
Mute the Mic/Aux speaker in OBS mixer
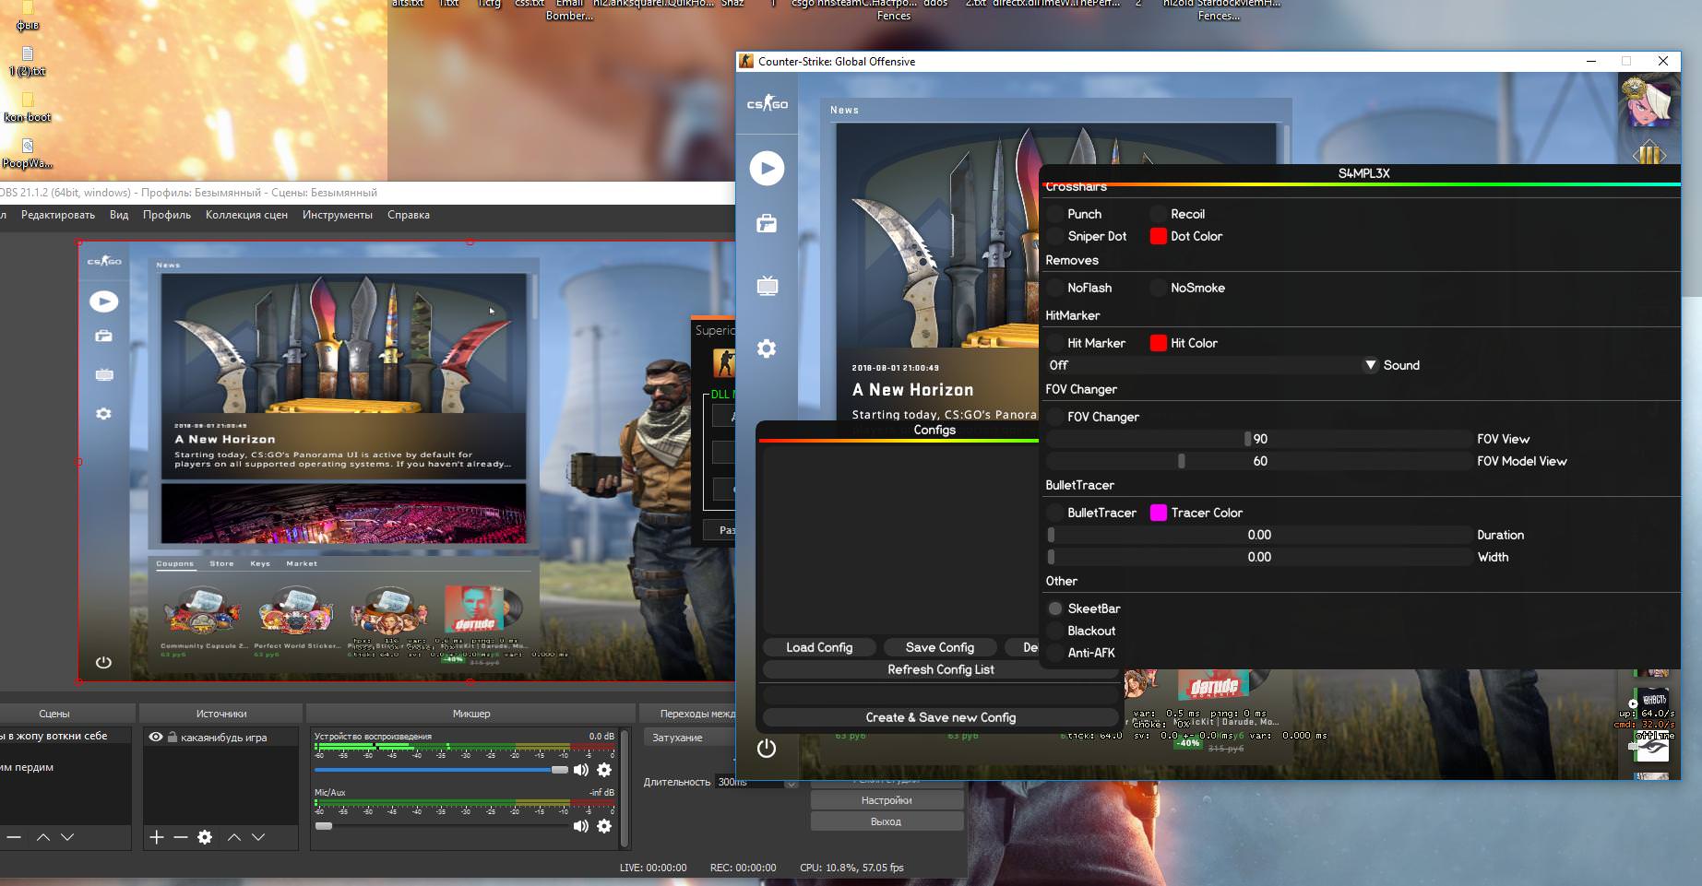click(581, 826)
